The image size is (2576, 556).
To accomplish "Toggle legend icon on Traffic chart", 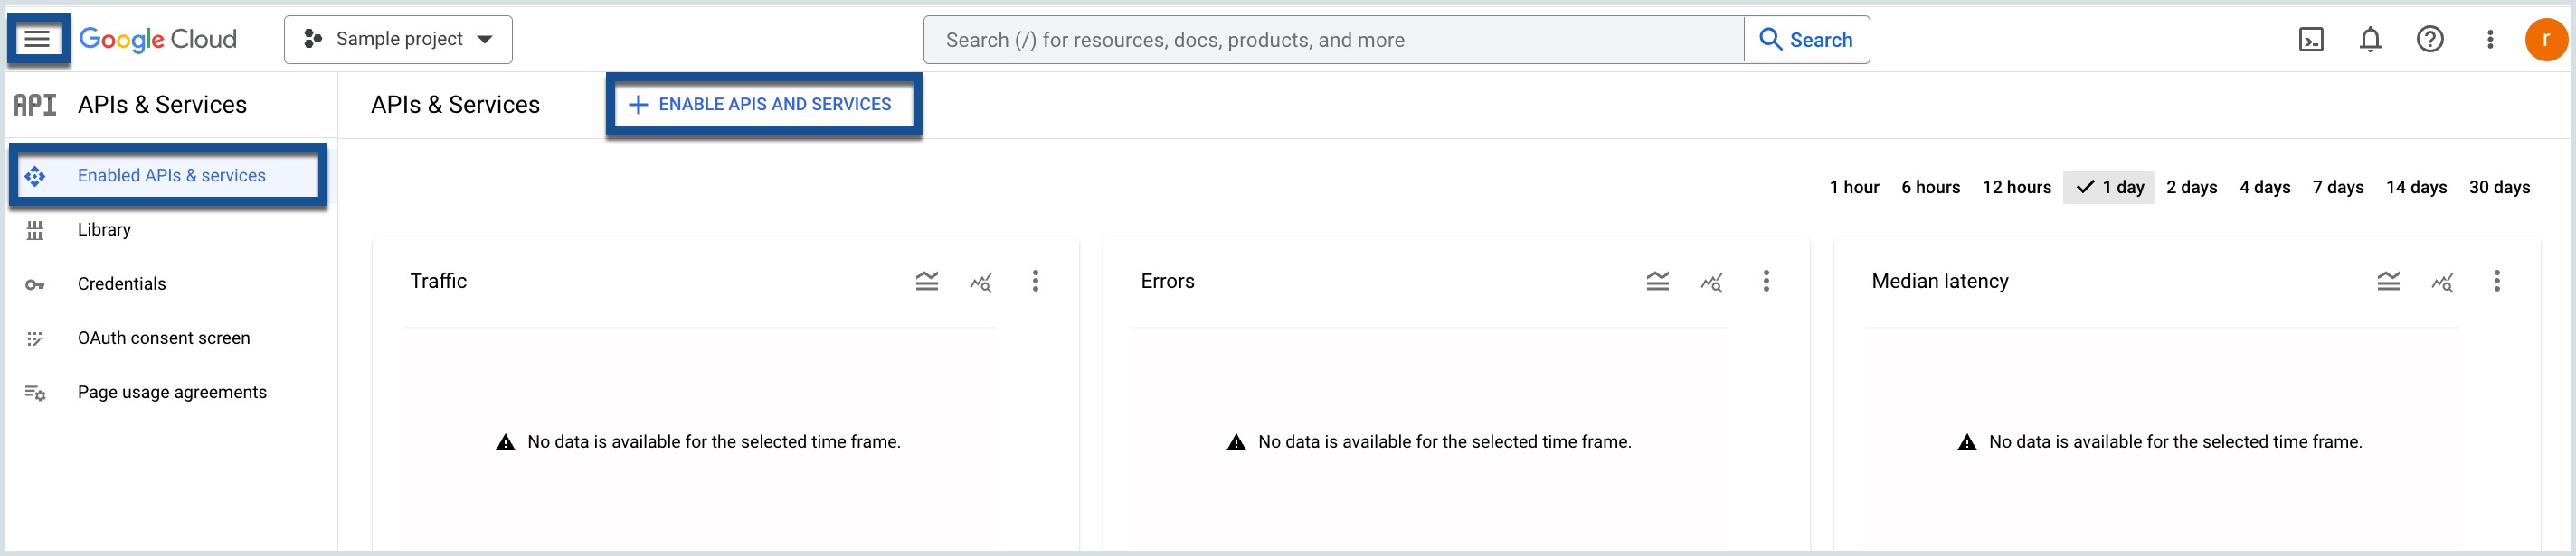I will coord(927,282).
